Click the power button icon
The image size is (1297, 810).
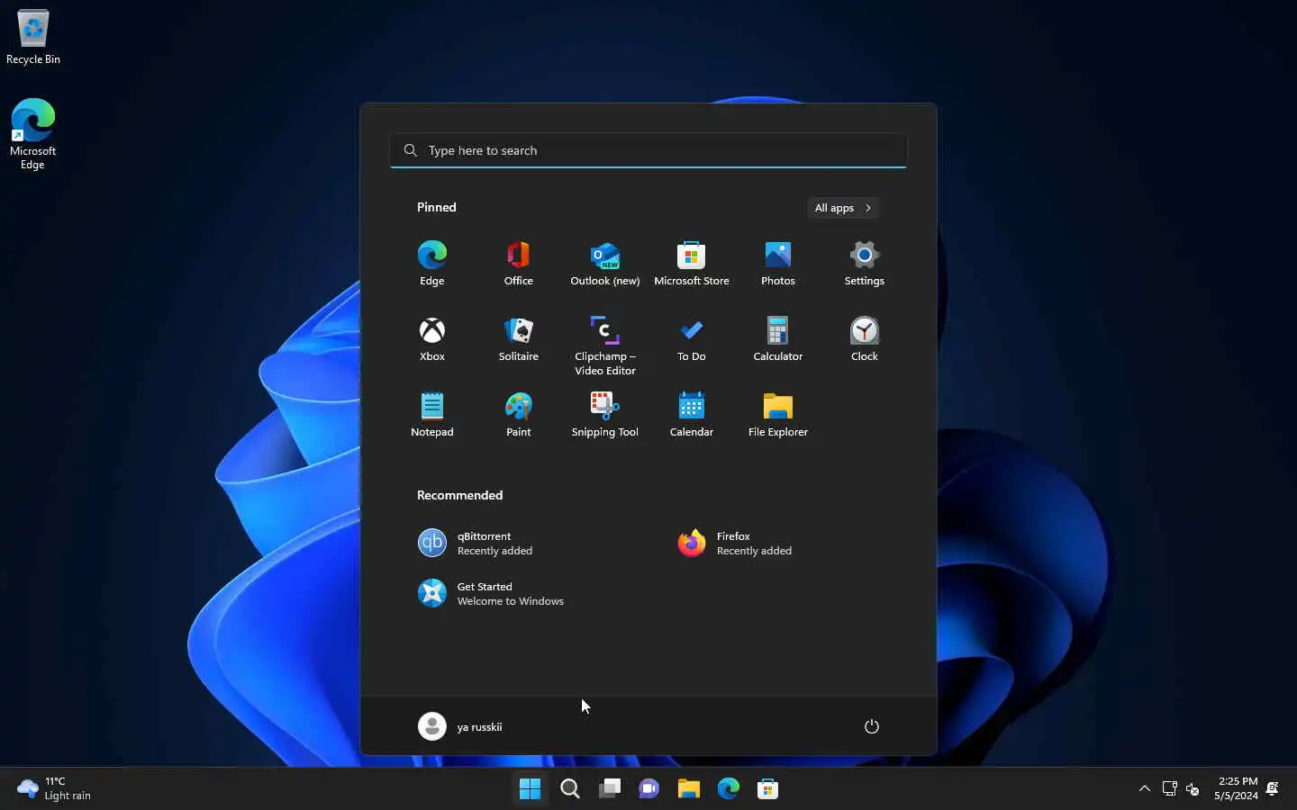pos(872,726)
